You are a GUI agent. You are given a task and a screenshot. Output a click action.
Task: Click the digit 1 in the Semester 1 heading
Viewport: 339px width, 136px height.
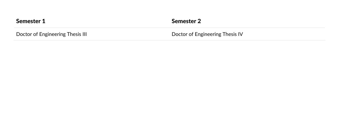(44, 21)
